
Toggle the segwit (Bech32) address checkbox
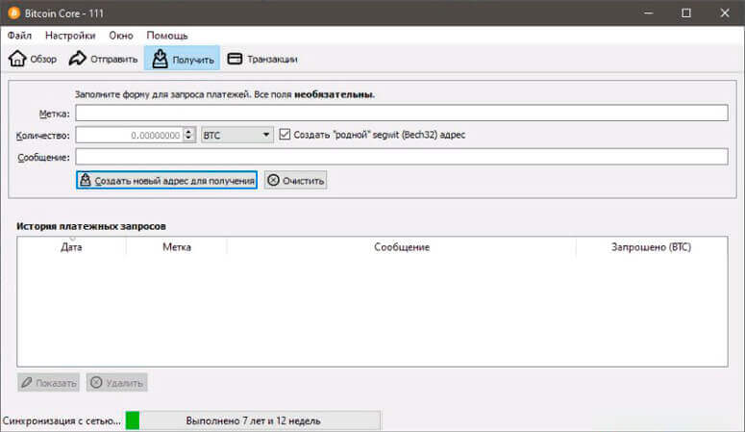[284, 135]
